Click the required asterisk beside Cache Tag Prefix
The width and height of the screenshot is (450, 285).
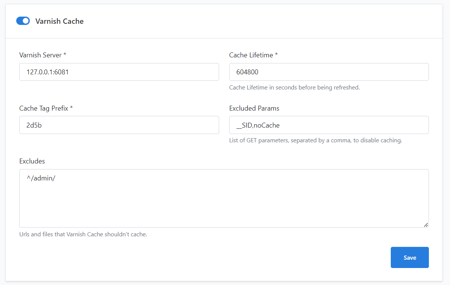[x=71, y=108]
